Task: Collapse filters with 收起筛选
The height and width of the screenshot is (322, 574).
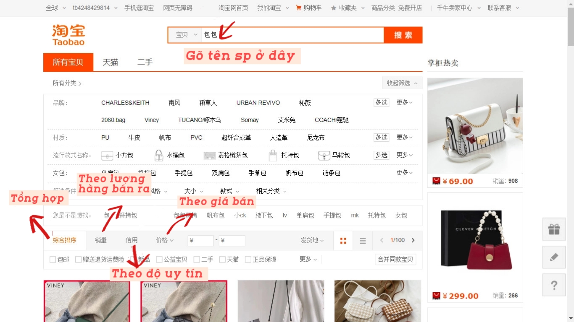Action: (402, 83)
